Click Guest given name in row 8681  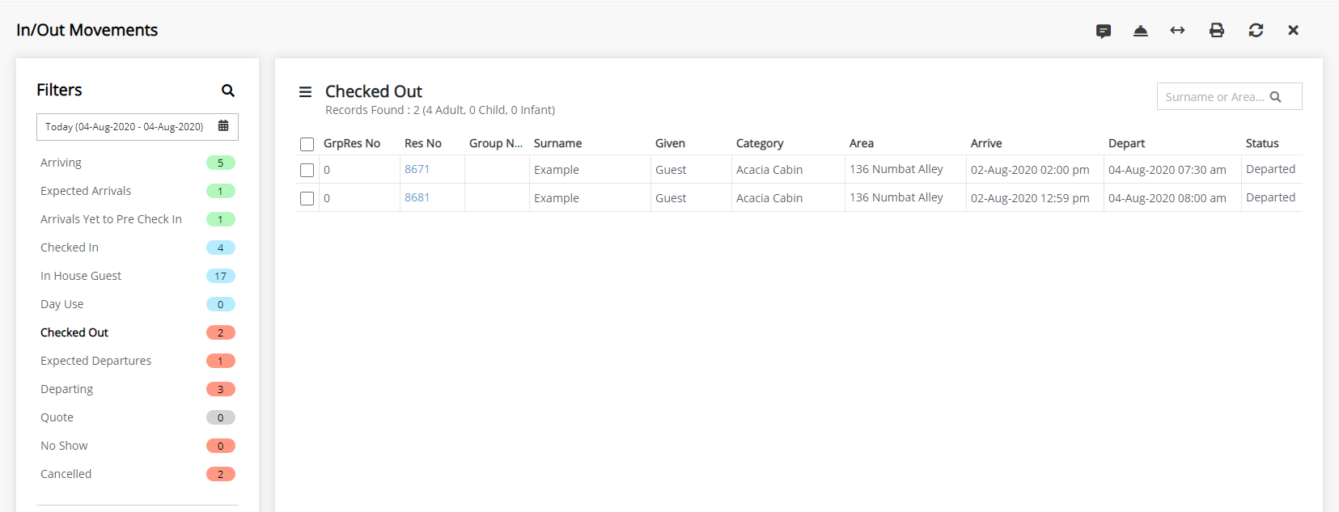click(671, 198)
